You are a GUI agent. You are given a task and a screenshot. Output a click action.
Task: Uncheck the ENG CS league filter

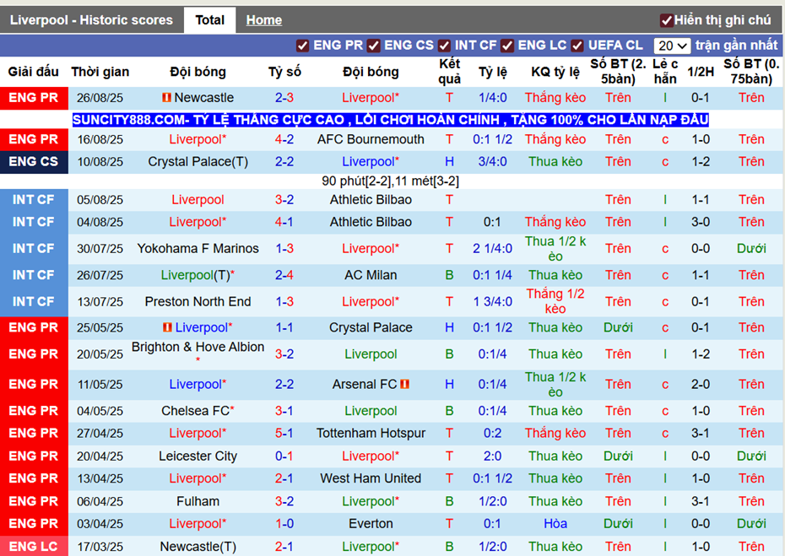373,46
